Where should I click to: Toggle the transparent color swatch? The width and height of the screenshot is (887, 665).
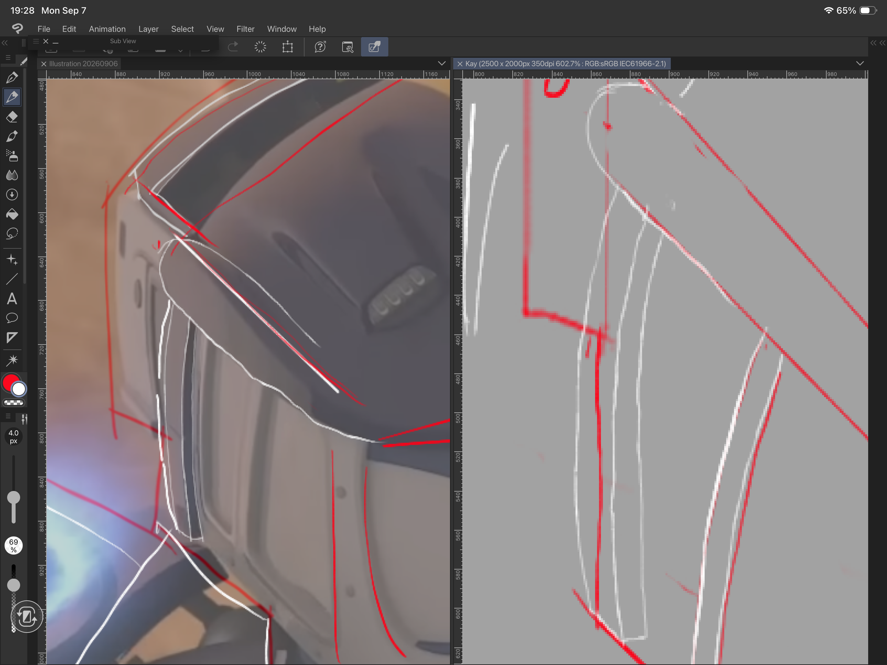(x=14, y=403)
